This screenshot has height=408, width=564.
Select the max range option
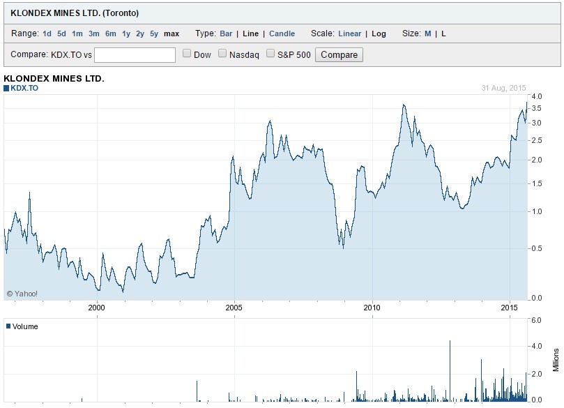click(172, 33)
